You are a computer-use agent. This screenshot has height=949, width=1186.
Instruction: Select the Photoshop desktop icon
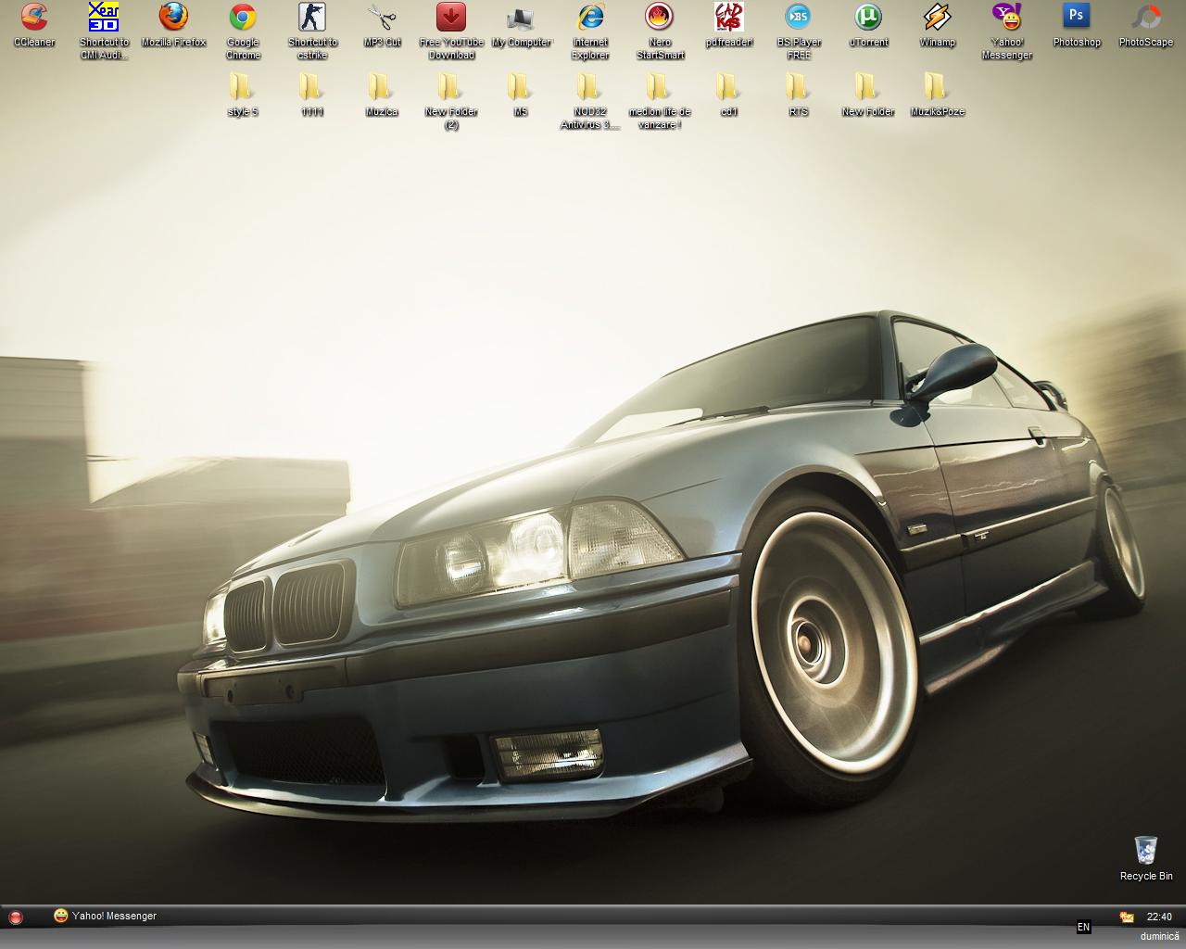(x=1077, y=18)
